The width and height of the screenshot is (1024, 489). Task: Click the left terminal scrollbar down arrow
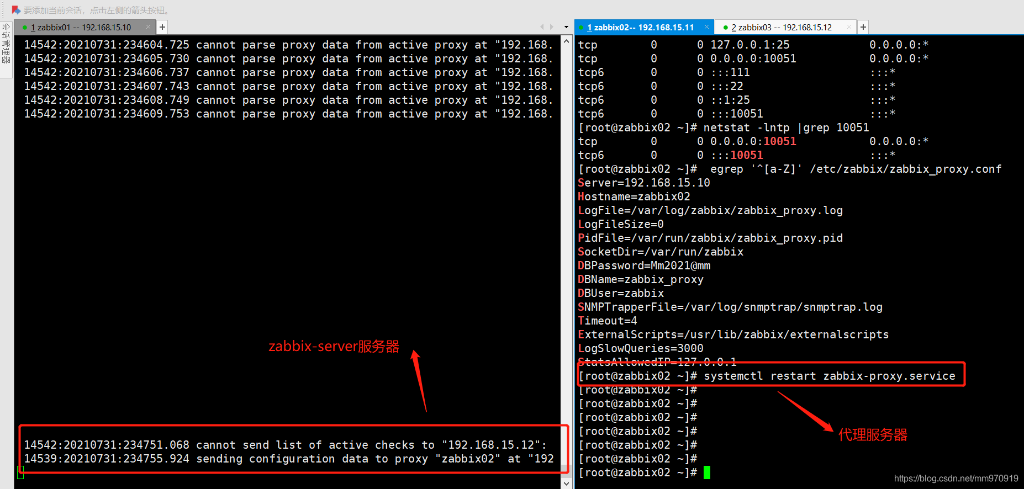(x=566, y=483)
